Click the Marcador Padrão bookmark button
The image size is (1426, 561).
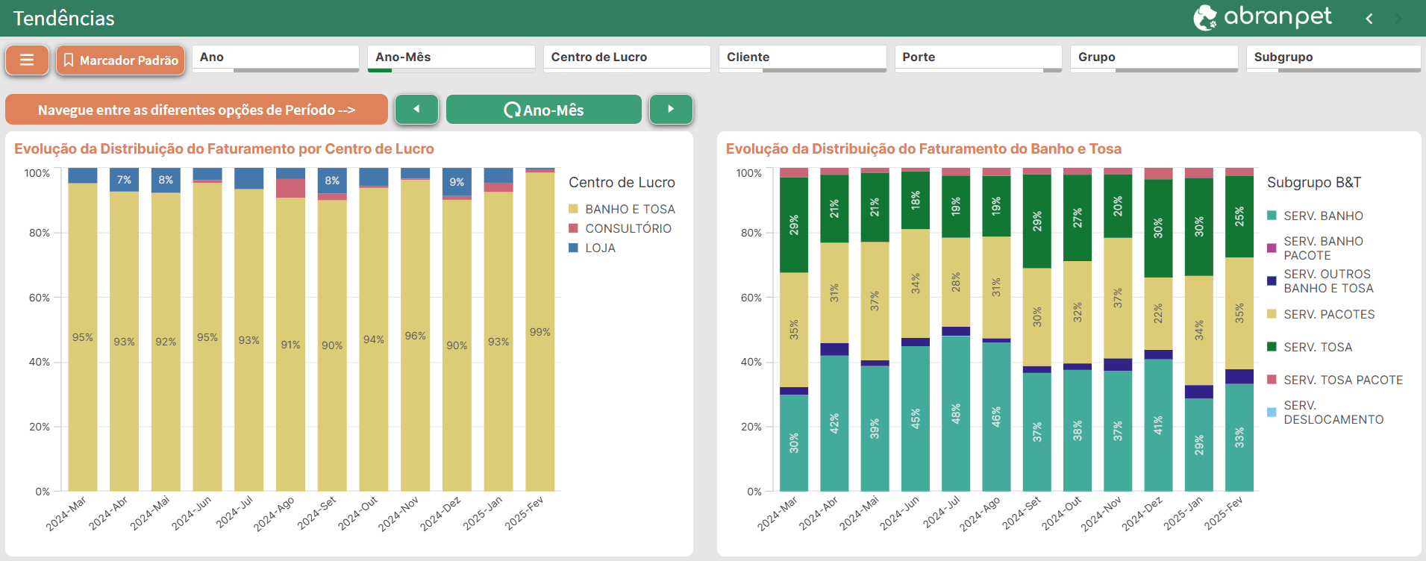pyautogui.click(x=120, y=60)
